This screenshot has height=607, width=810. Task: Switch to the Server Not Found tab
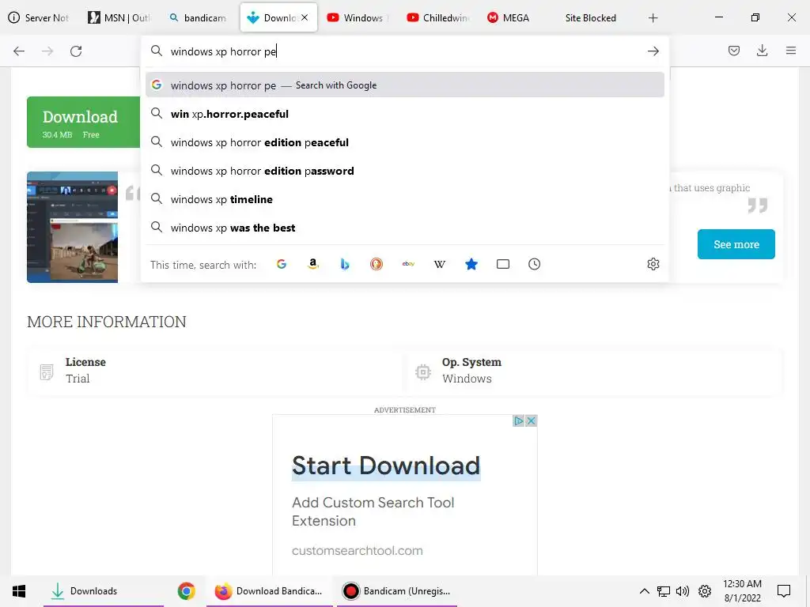pos(40,18)
